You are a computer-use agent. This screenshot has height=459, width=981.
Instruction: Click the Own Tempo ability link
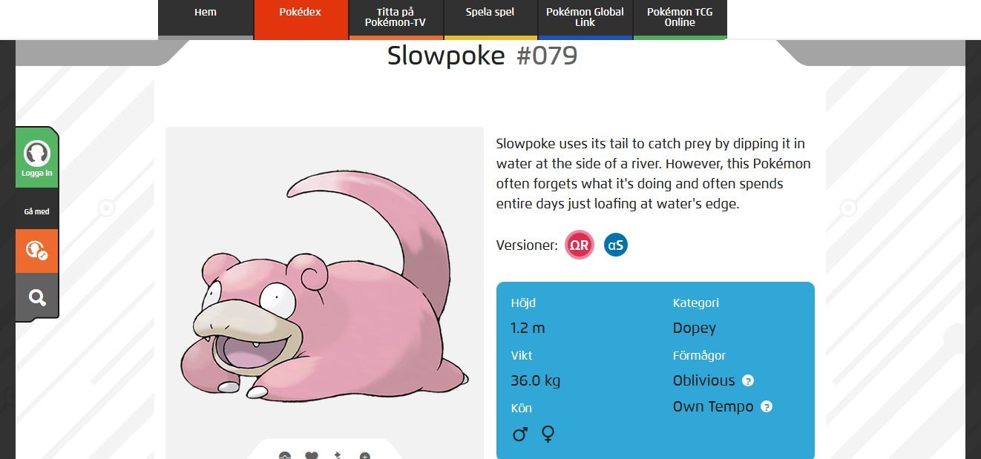(712, 407)
